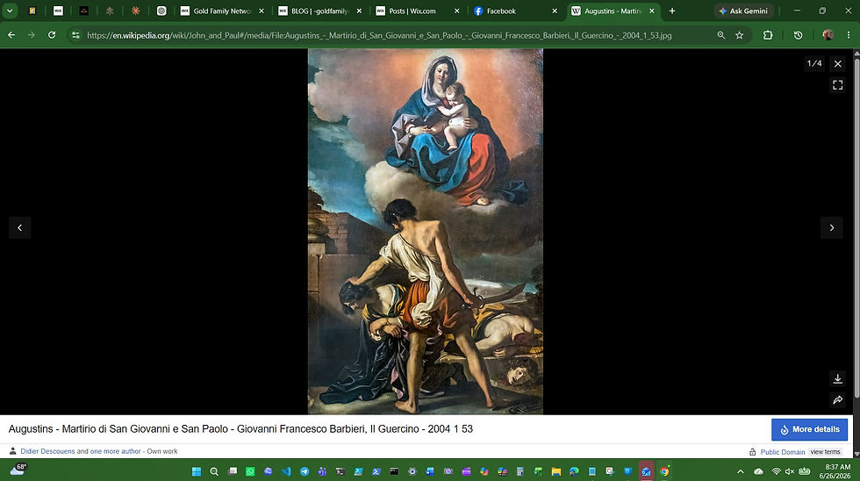Screen dimensions: 860x481
Task: Switch to the pinned ChatGPT-style round icon tab
Action: pos(161,11)
